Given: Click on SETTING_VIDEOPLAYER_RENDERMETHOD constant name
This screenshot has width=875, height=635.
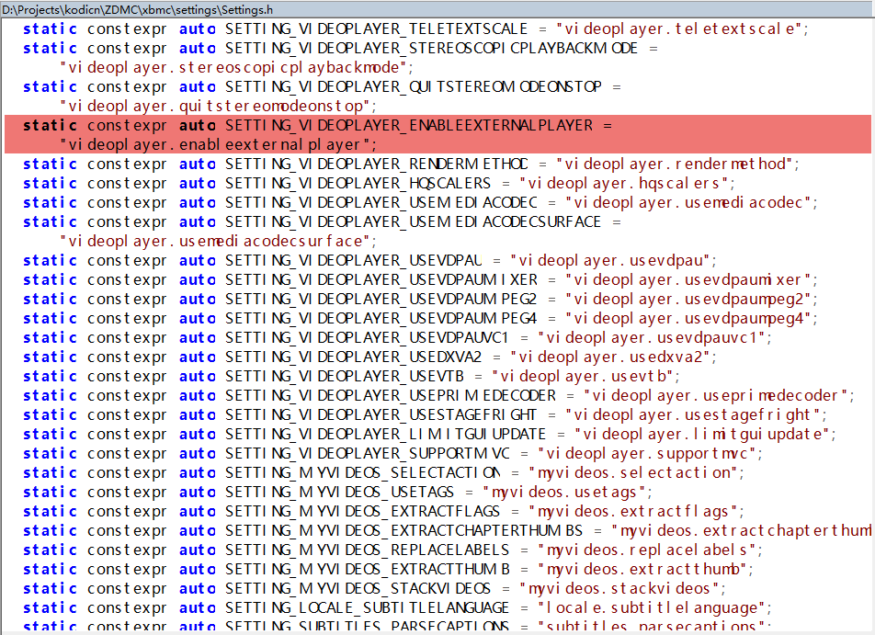Looking at the screenshot, I should tap(377, 164).
